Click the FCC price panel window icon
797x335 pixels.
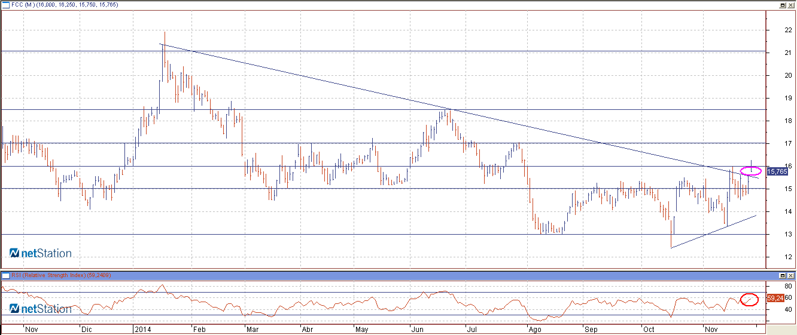click(5, 4)
